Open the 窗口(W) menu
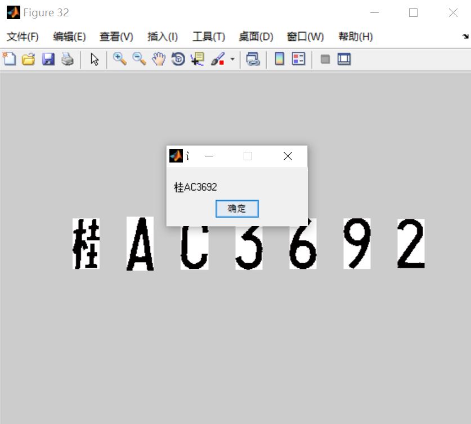Screen dimensions: 471x424 [305, 37]
